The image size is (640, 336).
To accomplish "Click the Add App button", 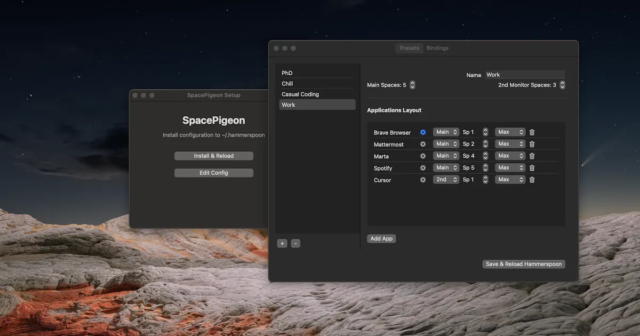I will (x=381, y=239).
